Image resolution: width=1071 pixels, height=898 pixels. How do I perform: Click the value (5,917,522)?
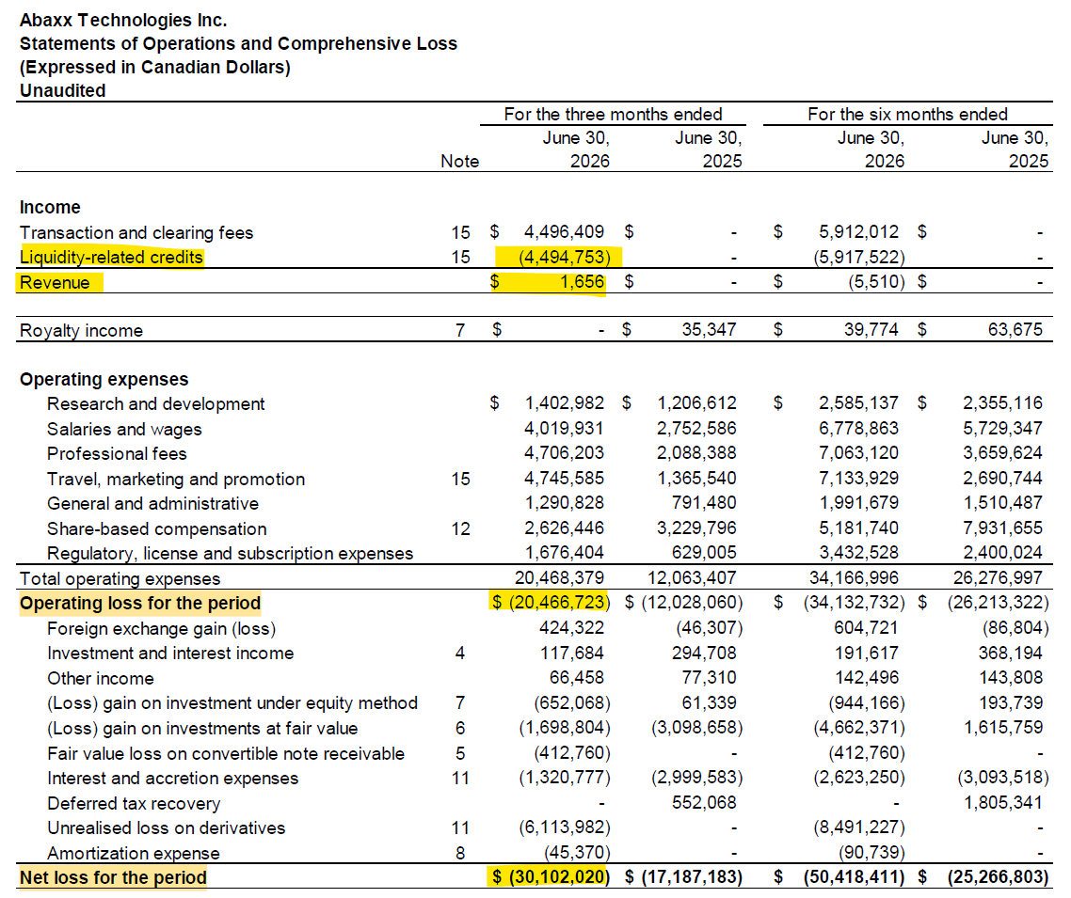point(859,258)
